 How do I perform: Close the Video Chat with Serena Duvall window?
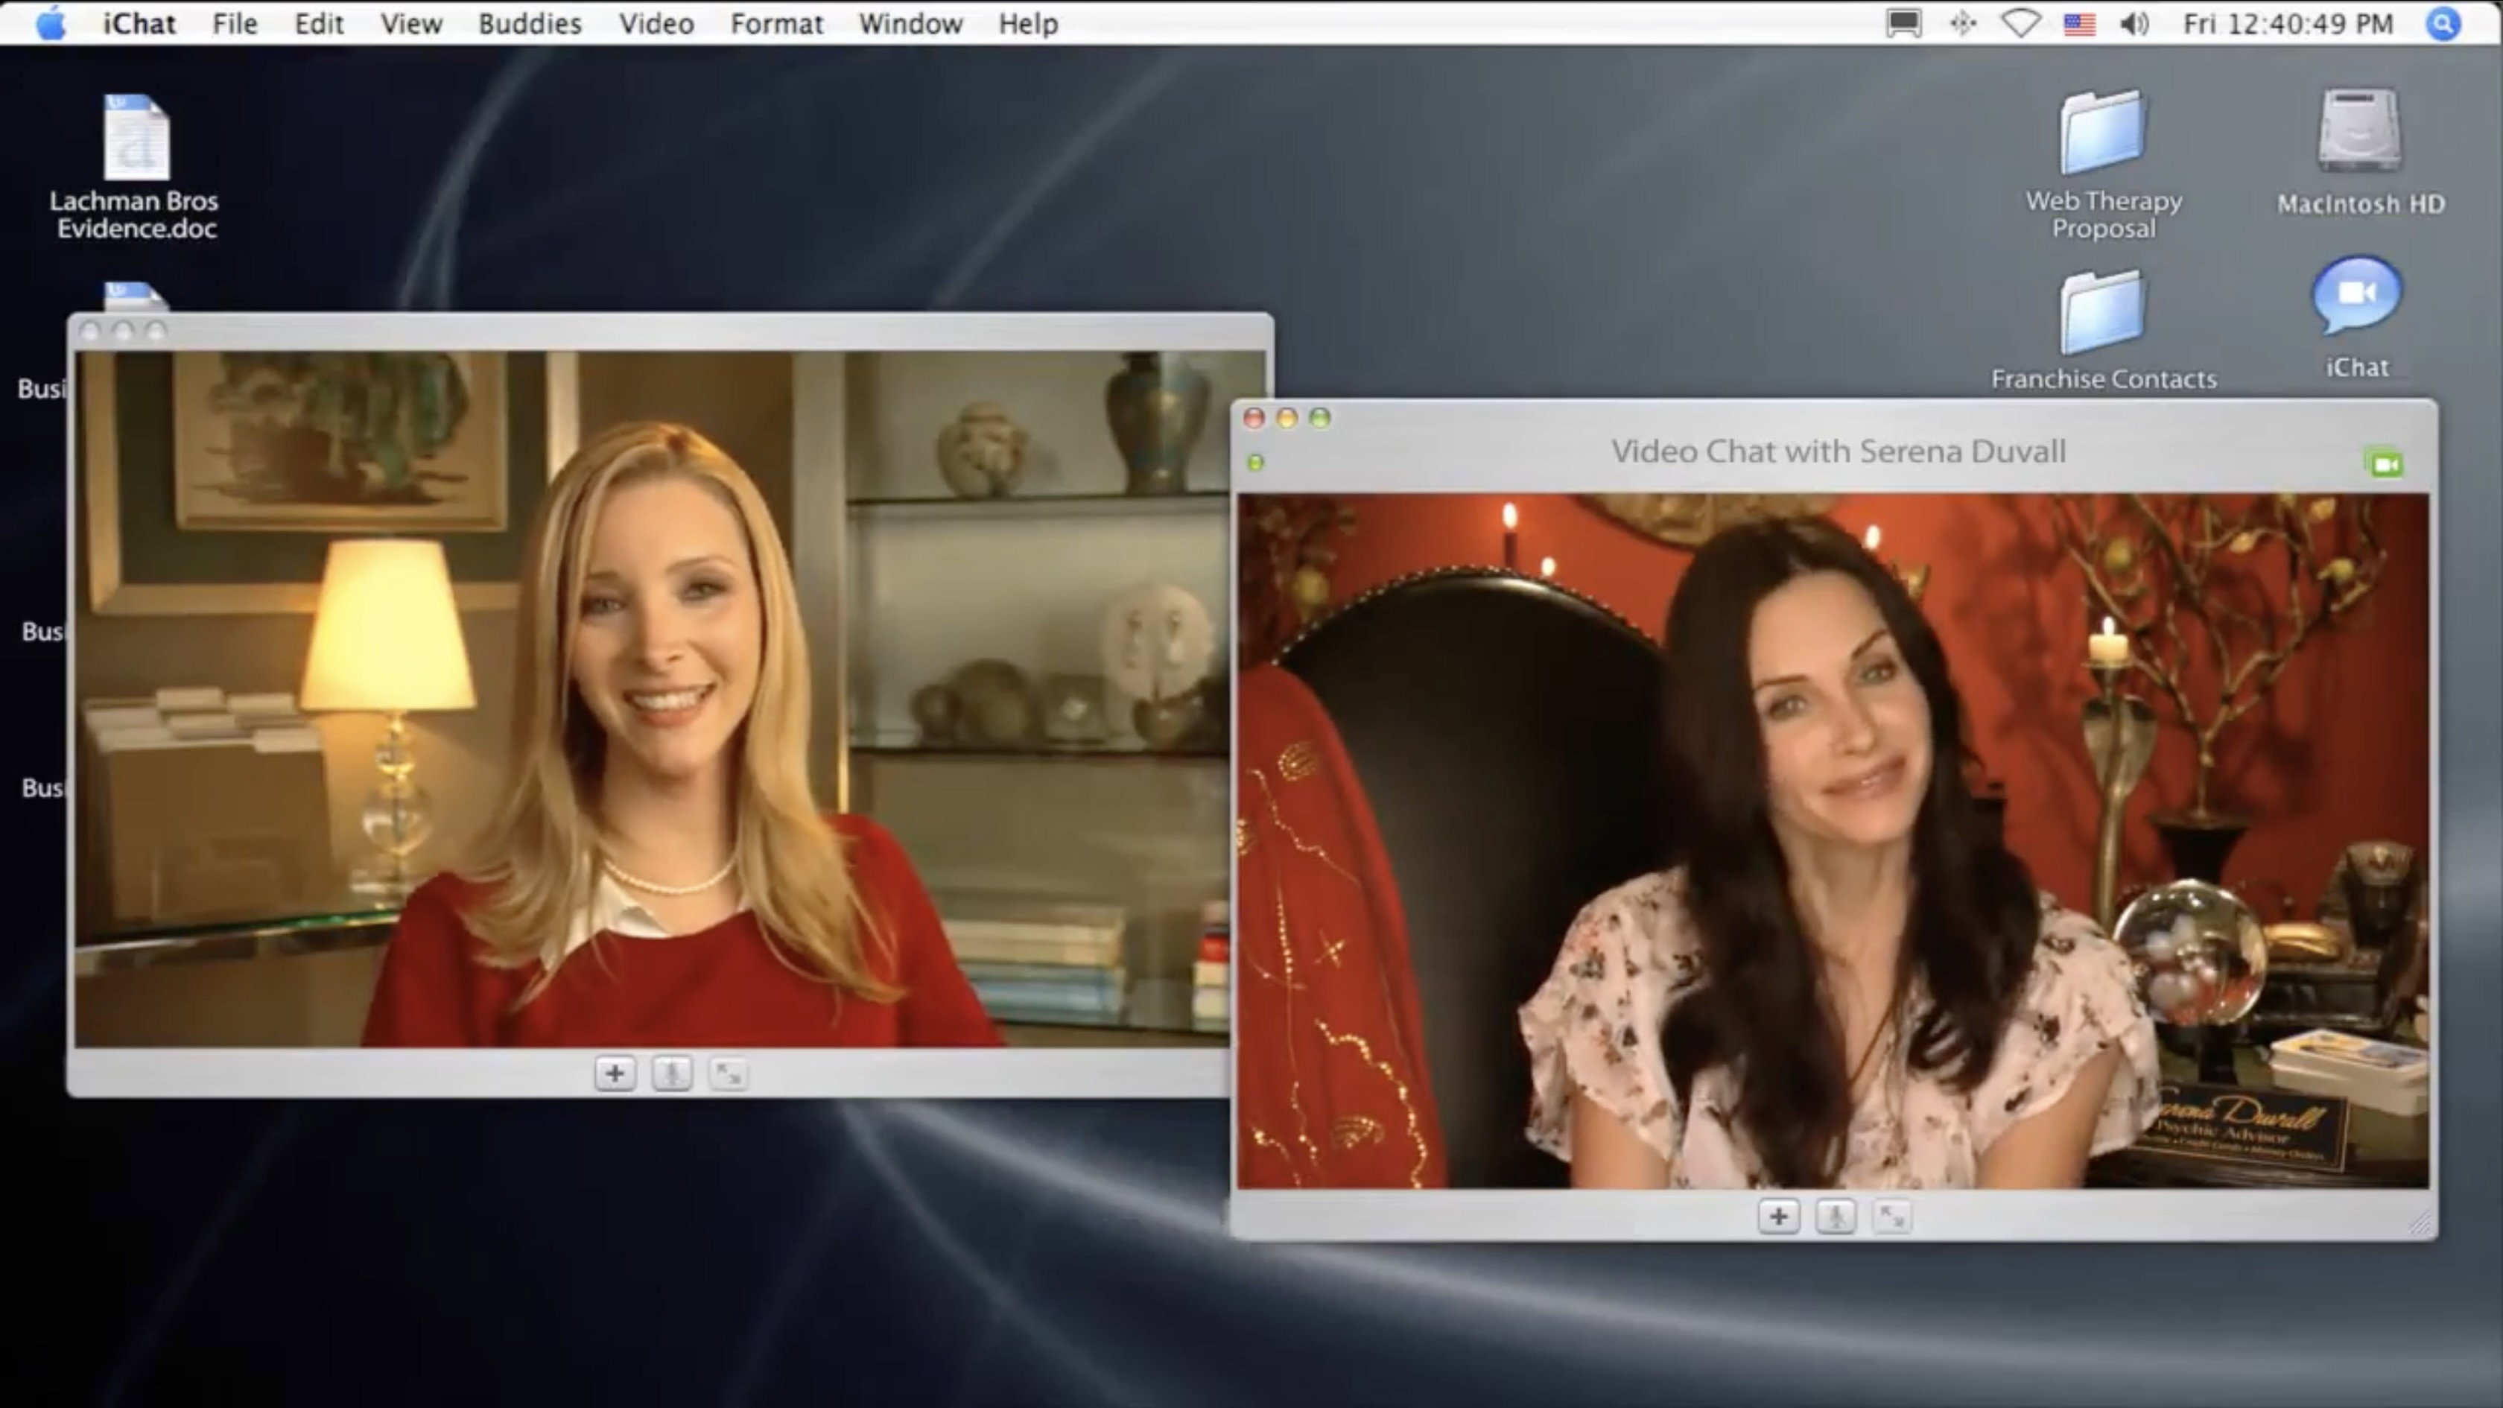tap(1254, 418)
